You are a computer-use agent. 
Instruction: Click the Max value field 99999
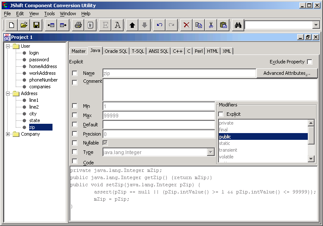(159, 115)
